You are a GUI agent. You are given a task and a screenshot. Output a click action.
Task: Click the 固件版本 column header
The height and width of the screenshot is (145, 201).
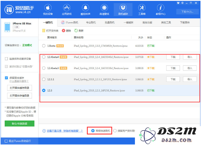(52, 37)
